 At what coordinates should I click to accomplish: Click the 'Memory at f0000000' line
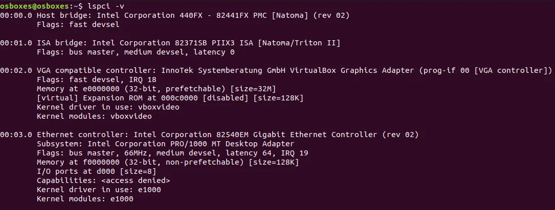[168, 163]
